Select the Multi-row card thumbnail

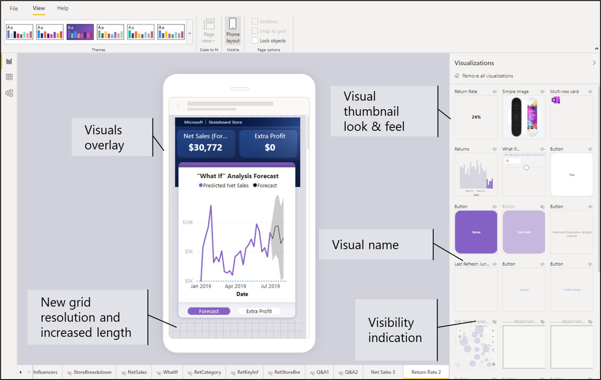[572, 117]
